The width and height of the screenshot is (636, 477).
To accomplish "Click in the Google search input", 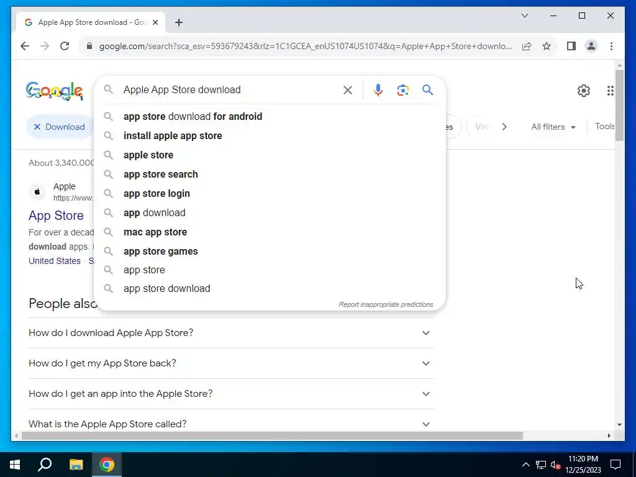I will [229, 90].
